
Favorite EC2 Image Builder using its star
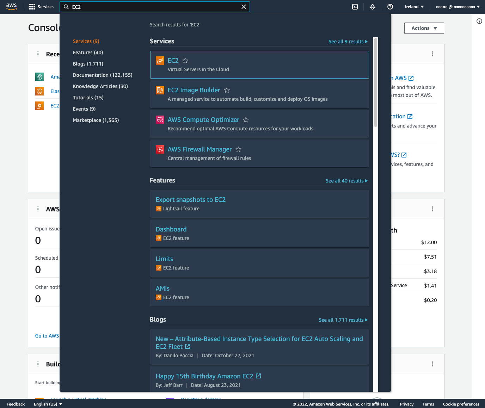tap(227, 90)
